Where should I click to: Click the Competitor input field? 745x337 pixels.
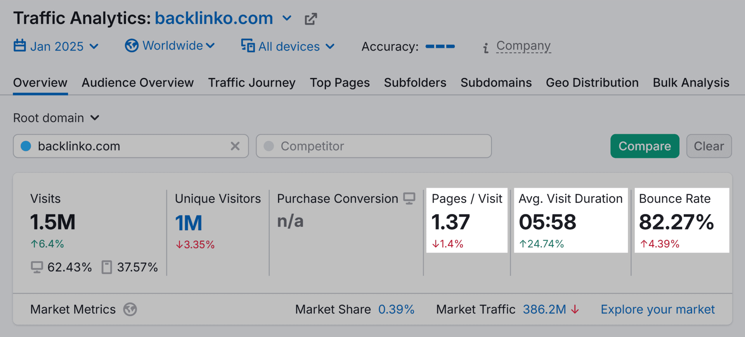(373, 146)
